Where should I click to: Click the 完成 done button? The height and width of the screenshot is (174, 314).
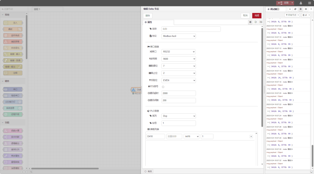pyautogui.click(x=256, y=16)
